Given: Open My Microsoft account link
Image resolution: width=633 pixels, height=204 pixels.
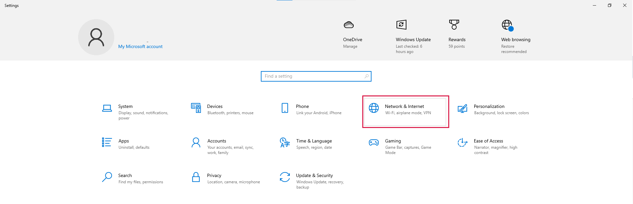Looking at the screenshot, I should tap(140, 46).
